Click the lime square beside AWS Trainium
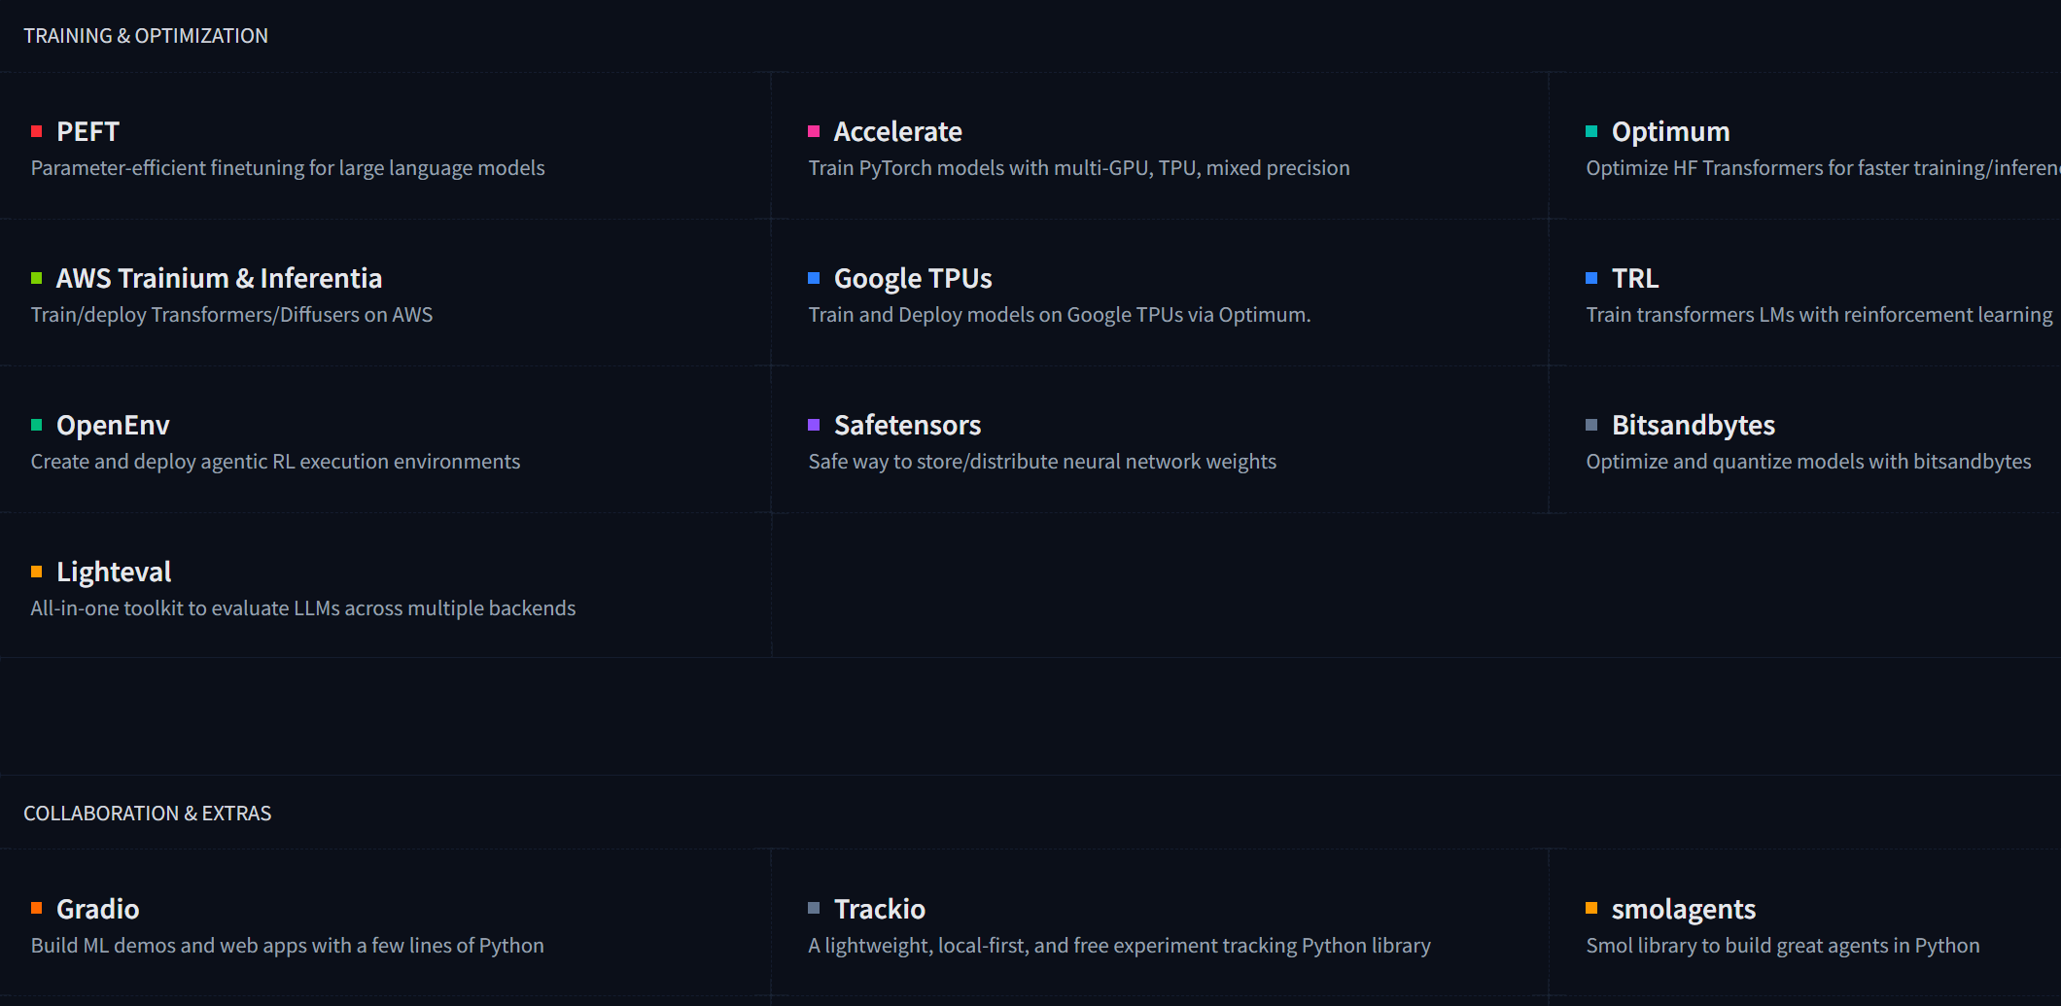2061x1006 pixels. tap(37, 278)
